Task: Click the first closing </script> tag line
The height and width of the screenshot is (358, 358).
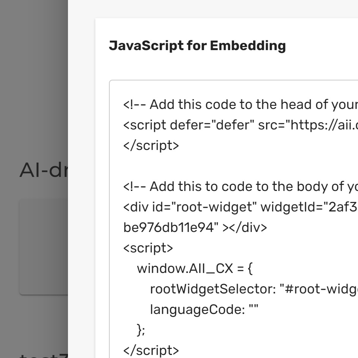Action: 151,145
